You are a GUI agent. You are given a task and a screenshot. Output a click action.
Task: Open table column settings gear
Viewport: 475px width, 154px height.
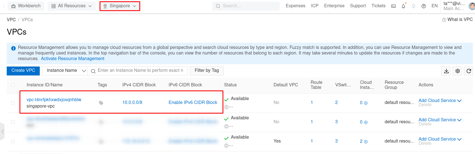(x=458, y=71)
